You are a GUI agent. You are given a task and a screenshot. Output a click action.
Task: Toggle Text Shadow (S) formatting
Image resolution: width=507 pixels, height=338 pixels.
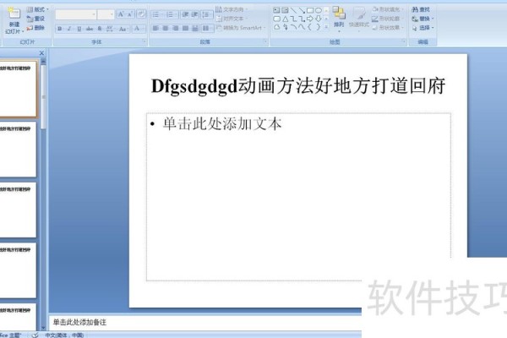(100, 29)
